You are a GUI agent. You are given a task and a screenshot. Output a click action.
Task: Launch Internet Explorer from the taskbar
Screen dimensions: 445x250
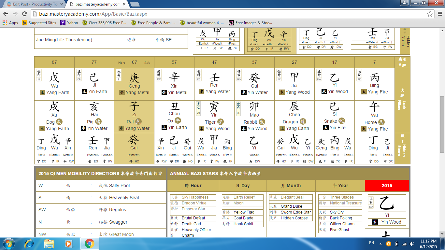(x=29, y=243)
